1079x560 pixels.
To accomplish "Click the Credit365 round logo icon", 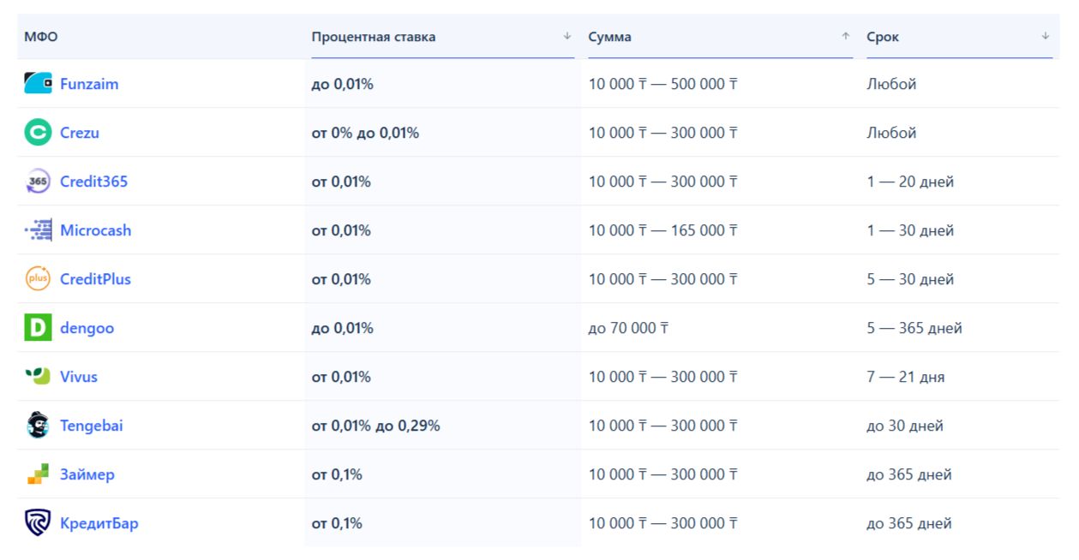I will [x=38, y=182].
